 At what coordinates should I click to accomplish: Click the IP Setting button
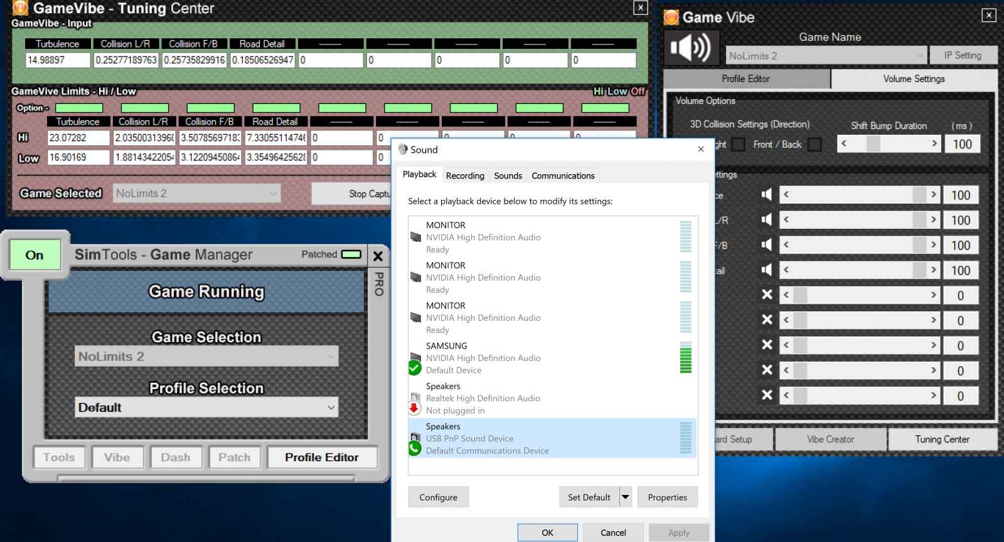tap(963, 55)
